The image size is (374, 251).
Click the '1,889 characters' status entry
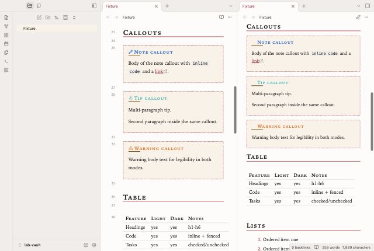point(356,247)
